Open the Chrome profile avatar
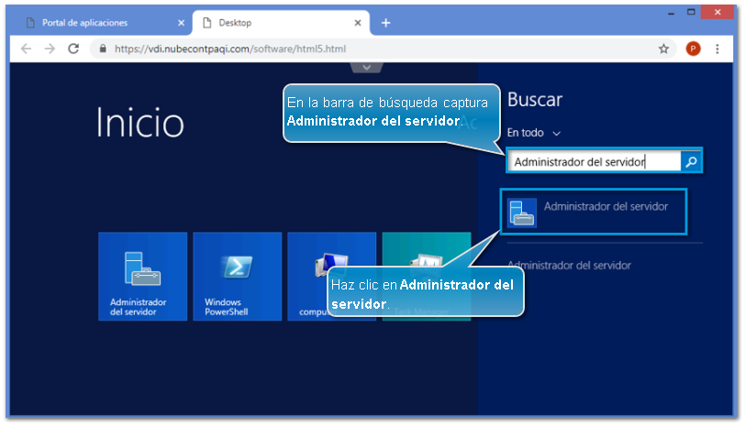This screenshot has height=426, width=745. (x=694, y=49)
